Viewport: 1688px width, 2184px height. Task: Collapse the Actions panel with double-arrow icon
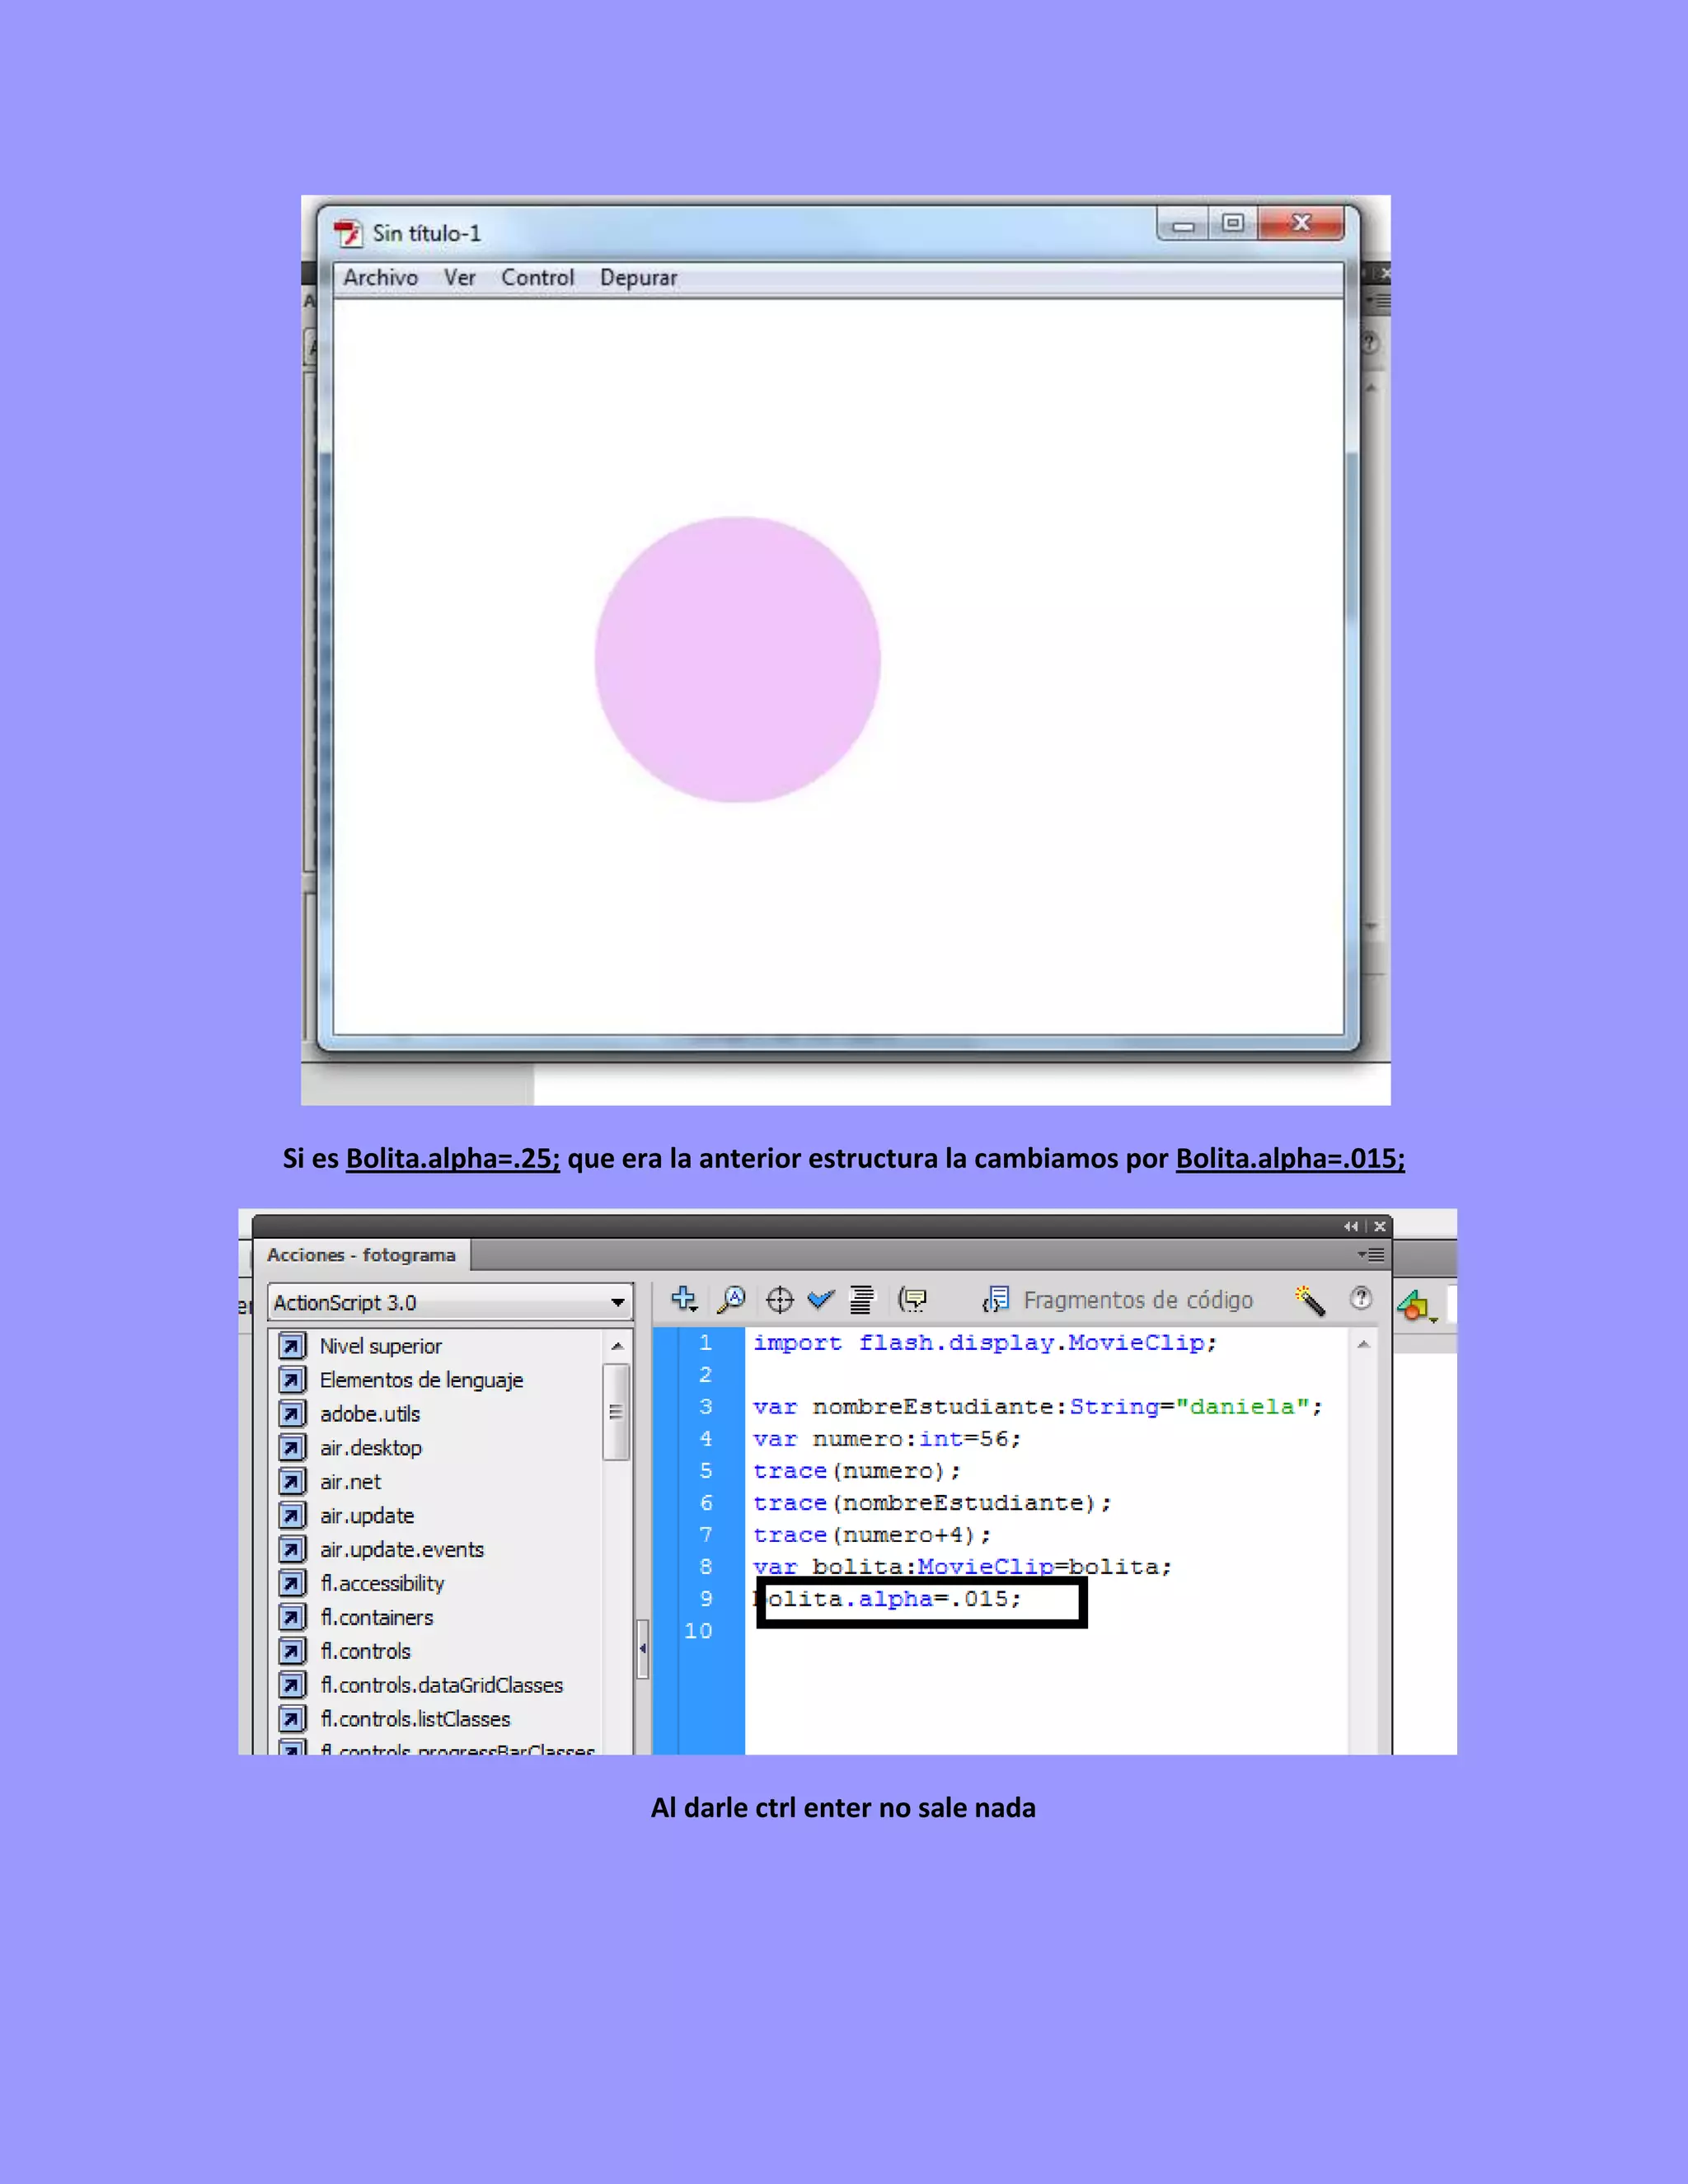pos(1351,1226)
